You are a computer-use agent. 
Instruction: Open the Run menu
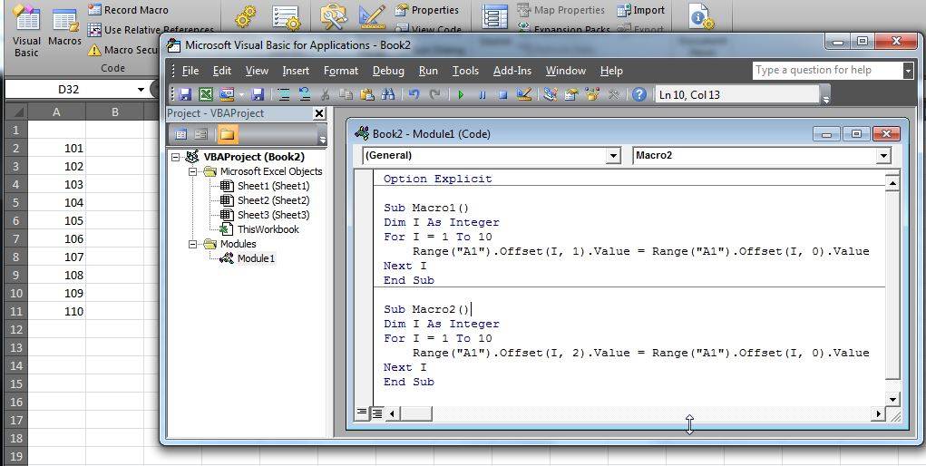[x=428, y=71]
